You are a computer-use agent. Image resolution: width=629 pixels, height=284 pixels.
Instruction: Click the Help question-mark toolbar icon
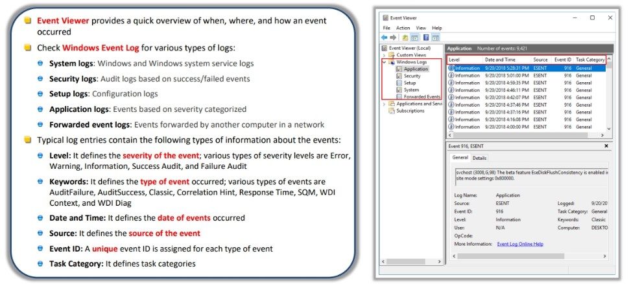[426, 38]
